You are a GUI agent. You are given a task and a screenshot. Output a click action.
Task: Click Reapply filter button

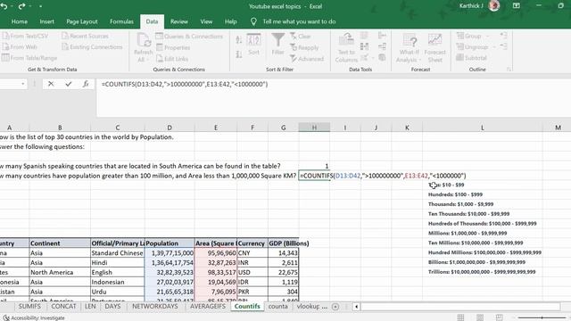pyautogui.click(x=304, y=47)
